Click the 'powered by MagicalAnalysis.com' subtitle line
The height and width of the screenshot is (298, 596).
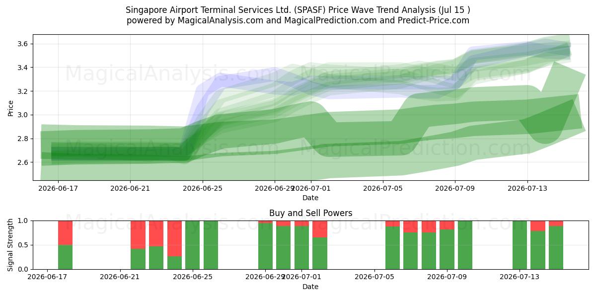coord(298,20)
